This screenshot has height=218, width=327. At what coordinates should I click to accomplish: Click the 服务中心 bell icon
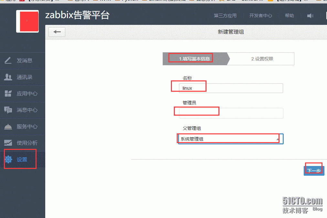pyautogui.click(x=8, y=127)
